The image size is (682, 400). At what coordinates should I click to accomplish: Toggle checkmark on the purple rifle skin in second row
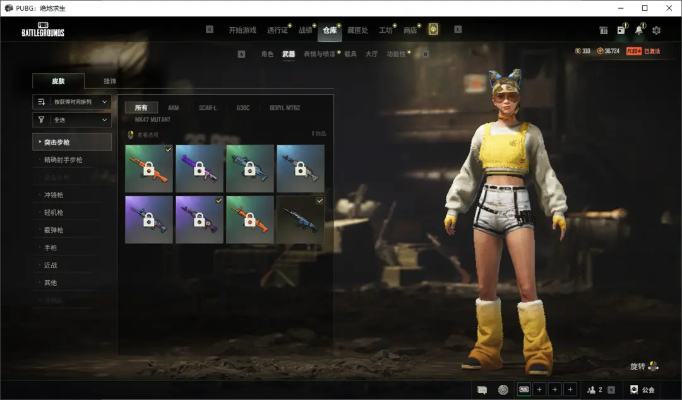pyautogui.click(x=218, y=201)
